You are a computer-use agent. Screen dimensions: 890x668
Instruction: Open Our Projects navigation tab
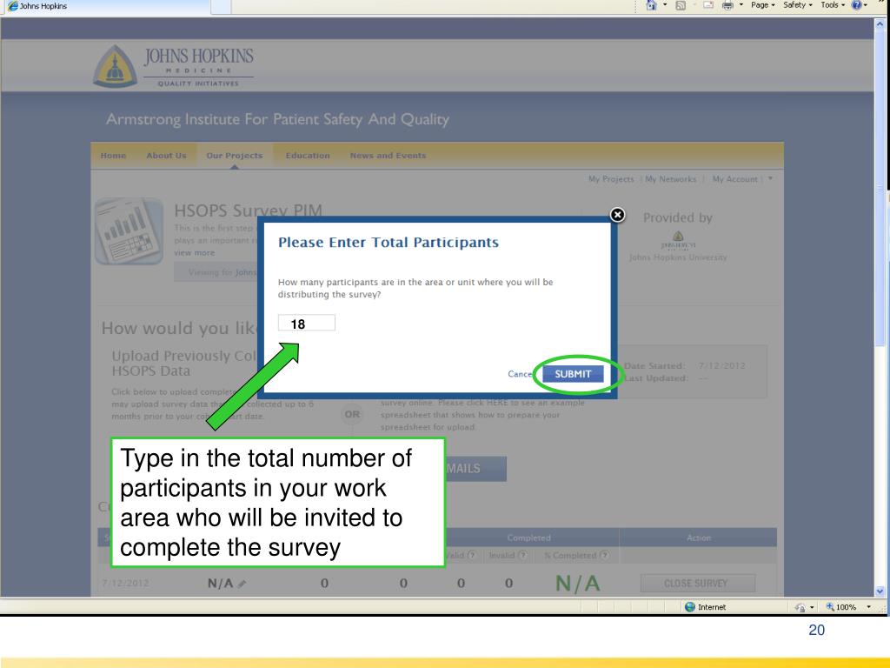click(235, 156)
